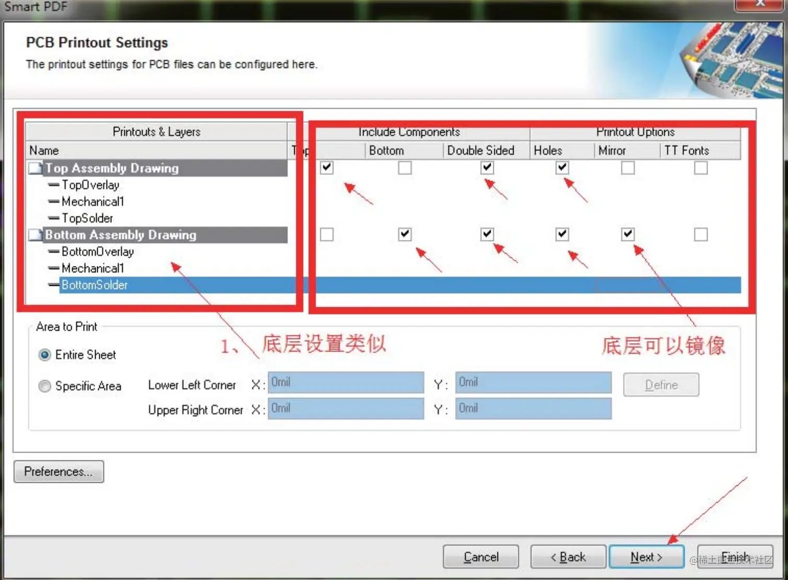
Task: Click the Printouts & Layers header
Action: coord(157,132)
